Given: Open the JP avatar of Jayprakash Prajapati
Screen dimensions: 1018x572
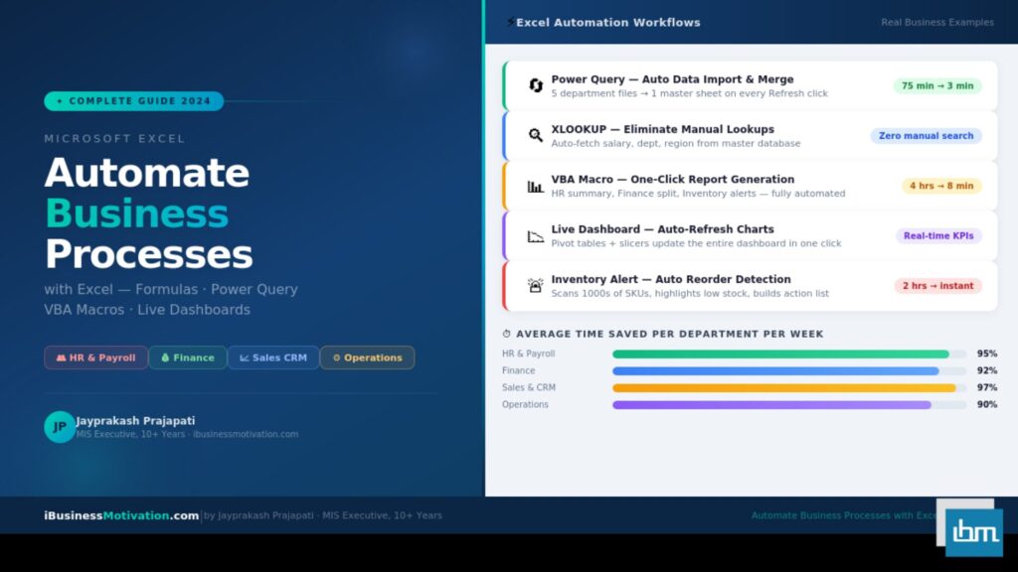Looking at the screenshot, I should [x=59, y=427].
